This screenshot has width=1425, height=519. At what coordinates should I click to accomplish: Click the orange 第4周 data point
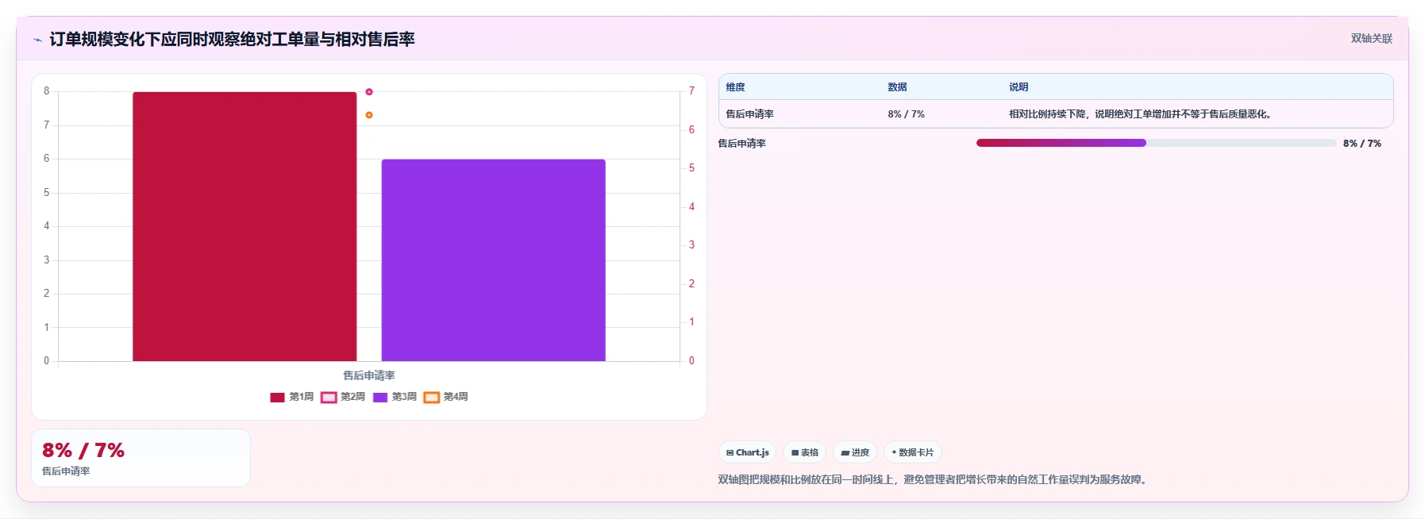(x=369, y=115)
